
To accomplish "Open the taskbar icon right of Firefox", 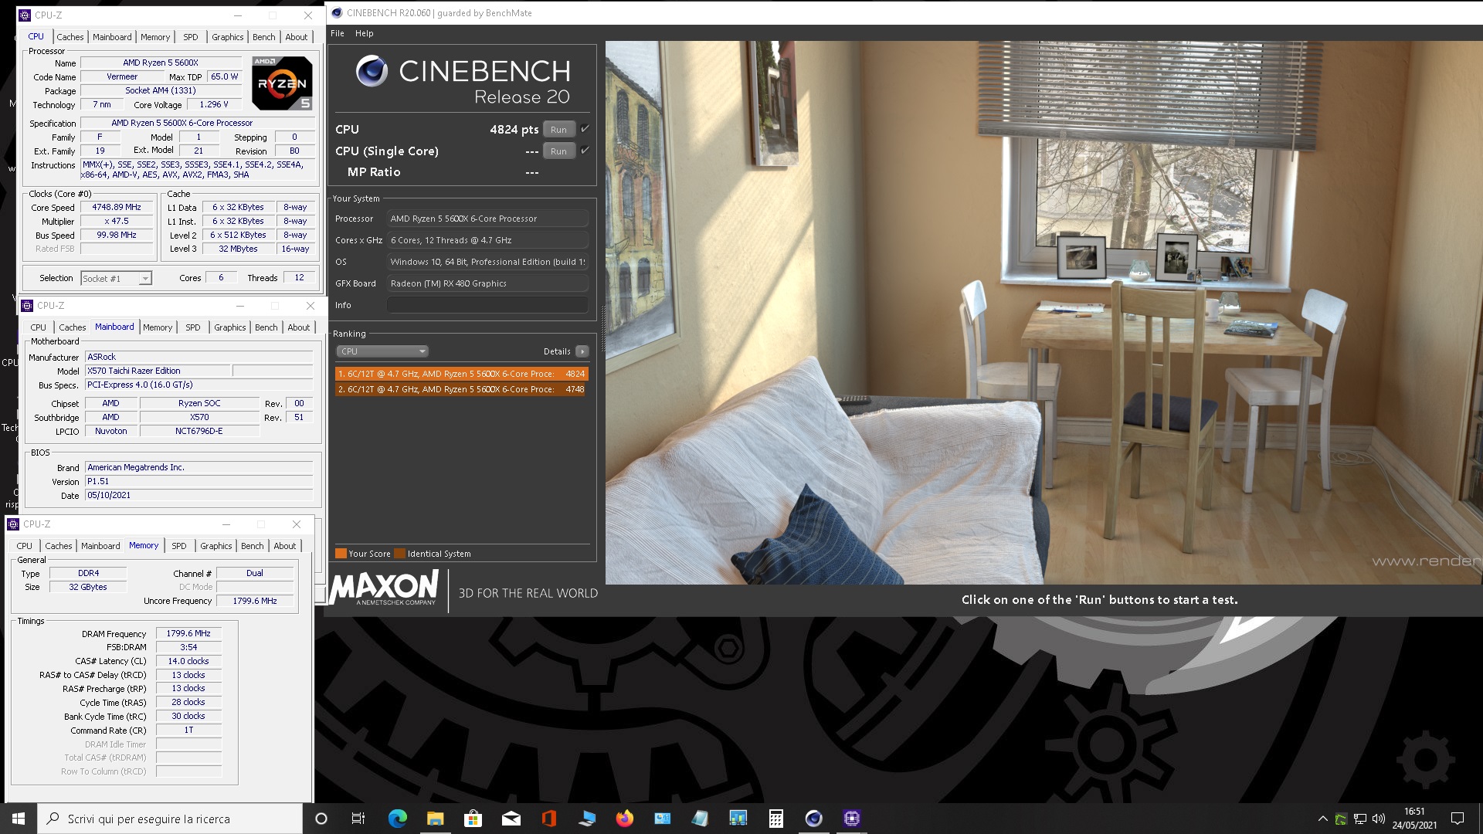I will point(662,819).
